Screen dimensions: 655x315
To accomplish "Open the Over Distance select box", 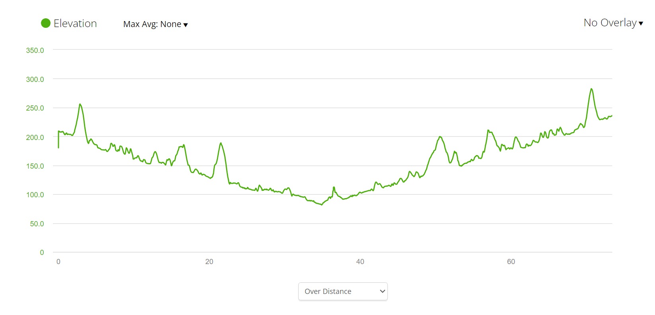I will [x=342, y=292].
